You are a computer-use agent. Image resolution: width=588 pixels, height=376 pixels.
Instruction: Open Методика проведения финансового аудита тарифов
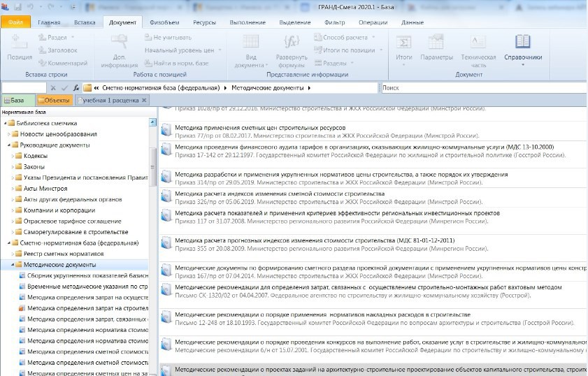click(364, 147)
